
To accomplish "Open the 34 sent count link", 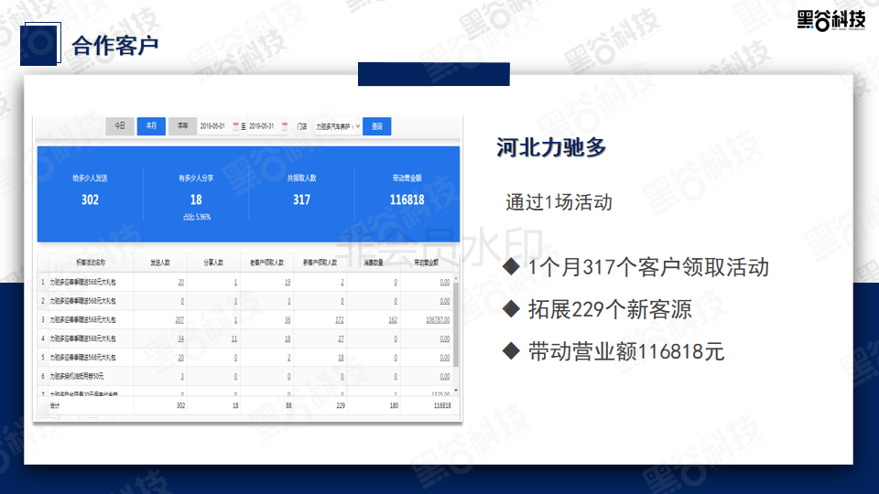I will (180, 338).
